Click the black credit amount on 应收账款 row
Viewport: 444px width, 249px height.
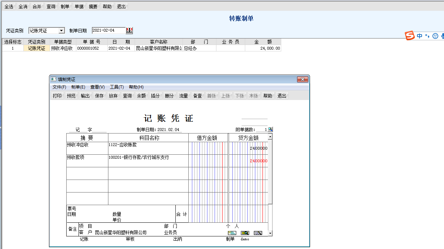(259, 148)
